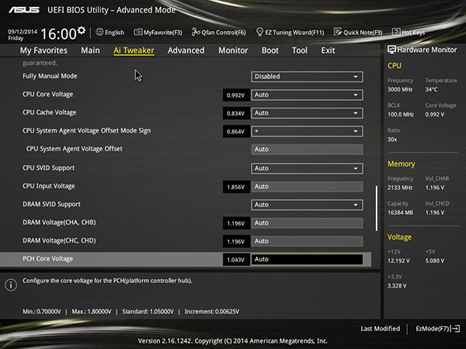Open CPU SVID Support dropdown
466x349 pixels.
307,168
